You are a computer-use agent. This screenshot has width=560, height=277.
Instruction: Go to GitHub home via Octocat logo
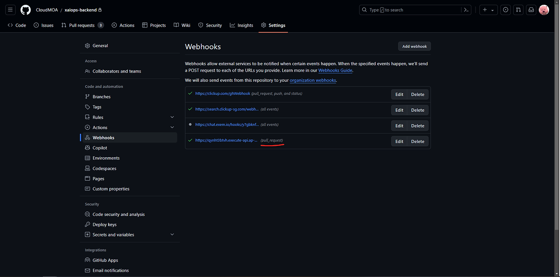[26, 10]
